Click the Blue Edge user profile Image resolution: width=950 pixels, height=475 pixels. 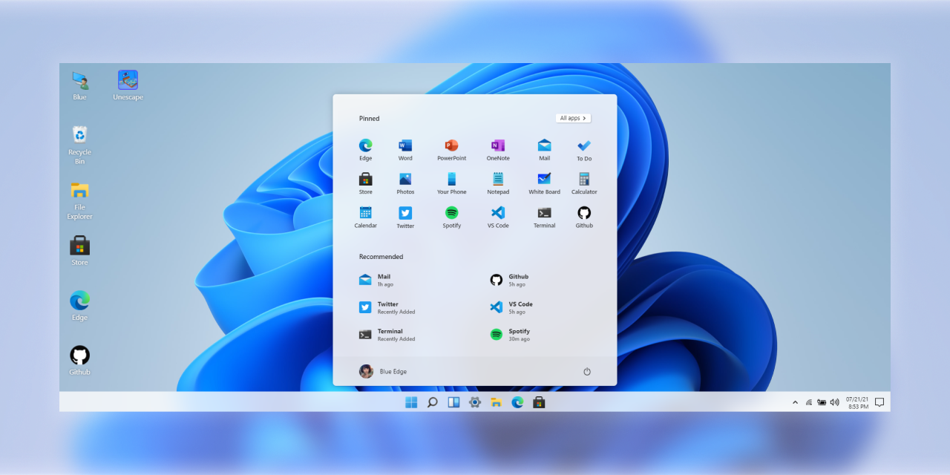383,372
